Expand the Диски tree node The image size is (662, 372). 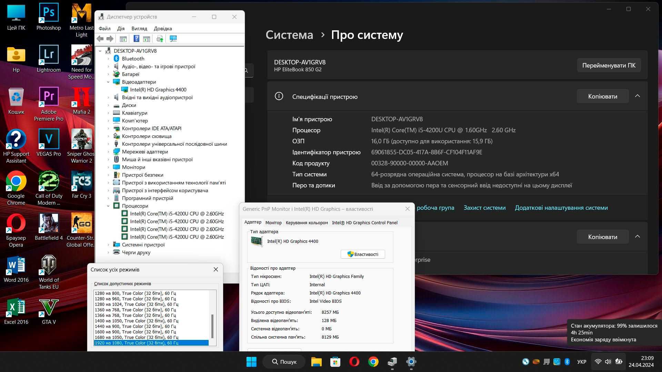(108, 105)
